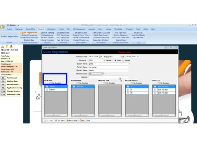The width and height of the screenshot is (197, 148).
Task: Click the F6 Fee Deposit shortcut
Action: click(9, 78)
